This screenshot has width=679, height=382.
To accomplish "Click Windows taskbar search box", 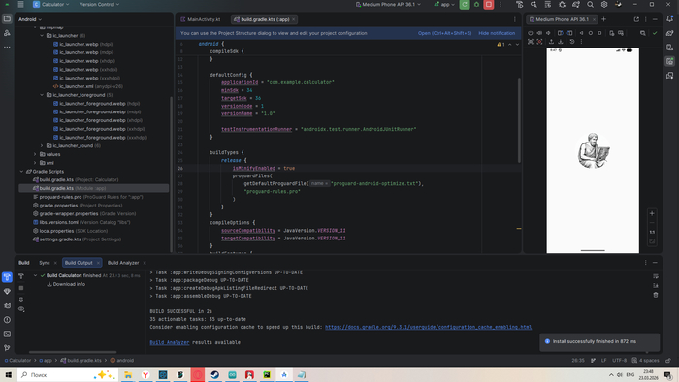I will pos(68,375).
